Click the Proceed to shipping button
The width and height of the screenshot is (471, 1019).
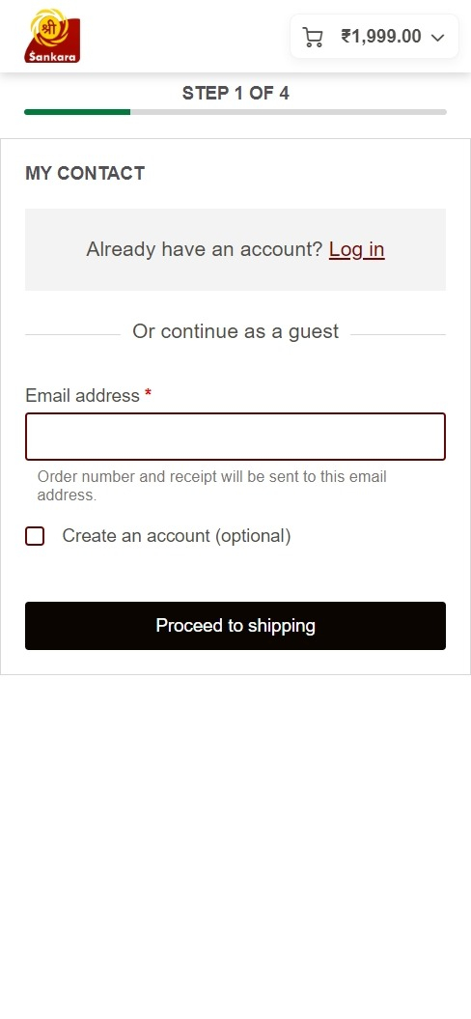coord(235,626)
